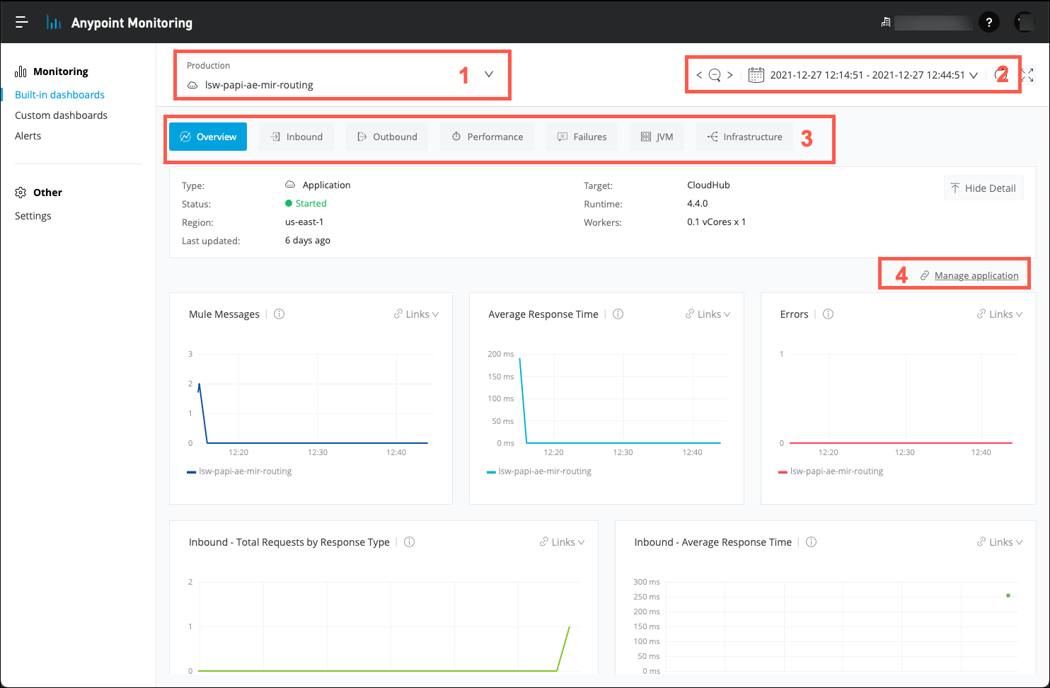Open Custom dashboards in sidebar
1050x688 pixels.
click(61, 115)
